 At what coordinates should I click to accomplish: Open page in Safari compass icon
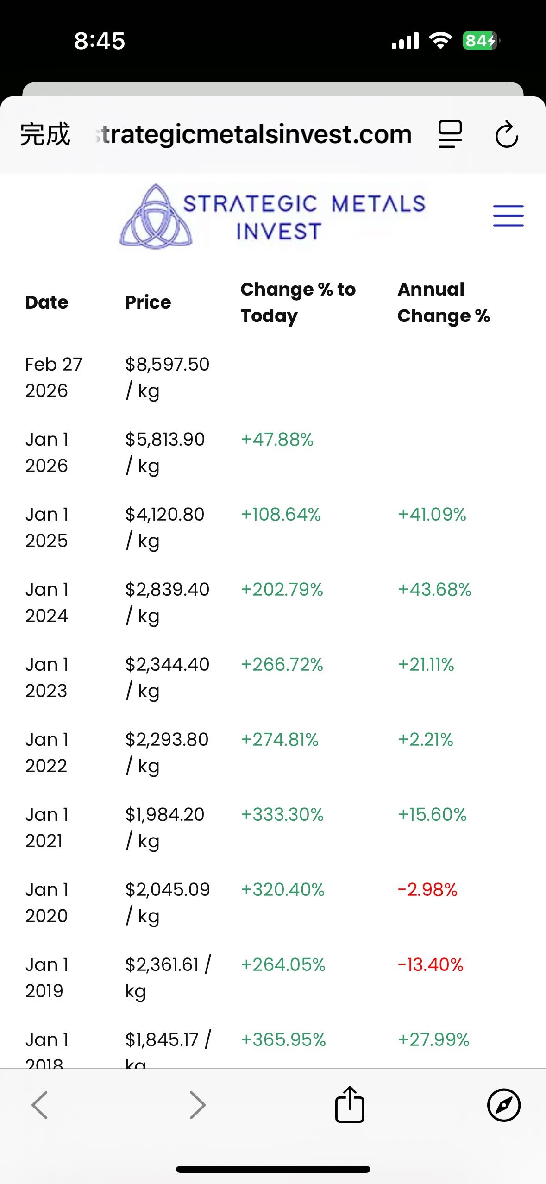[504, 1105]
